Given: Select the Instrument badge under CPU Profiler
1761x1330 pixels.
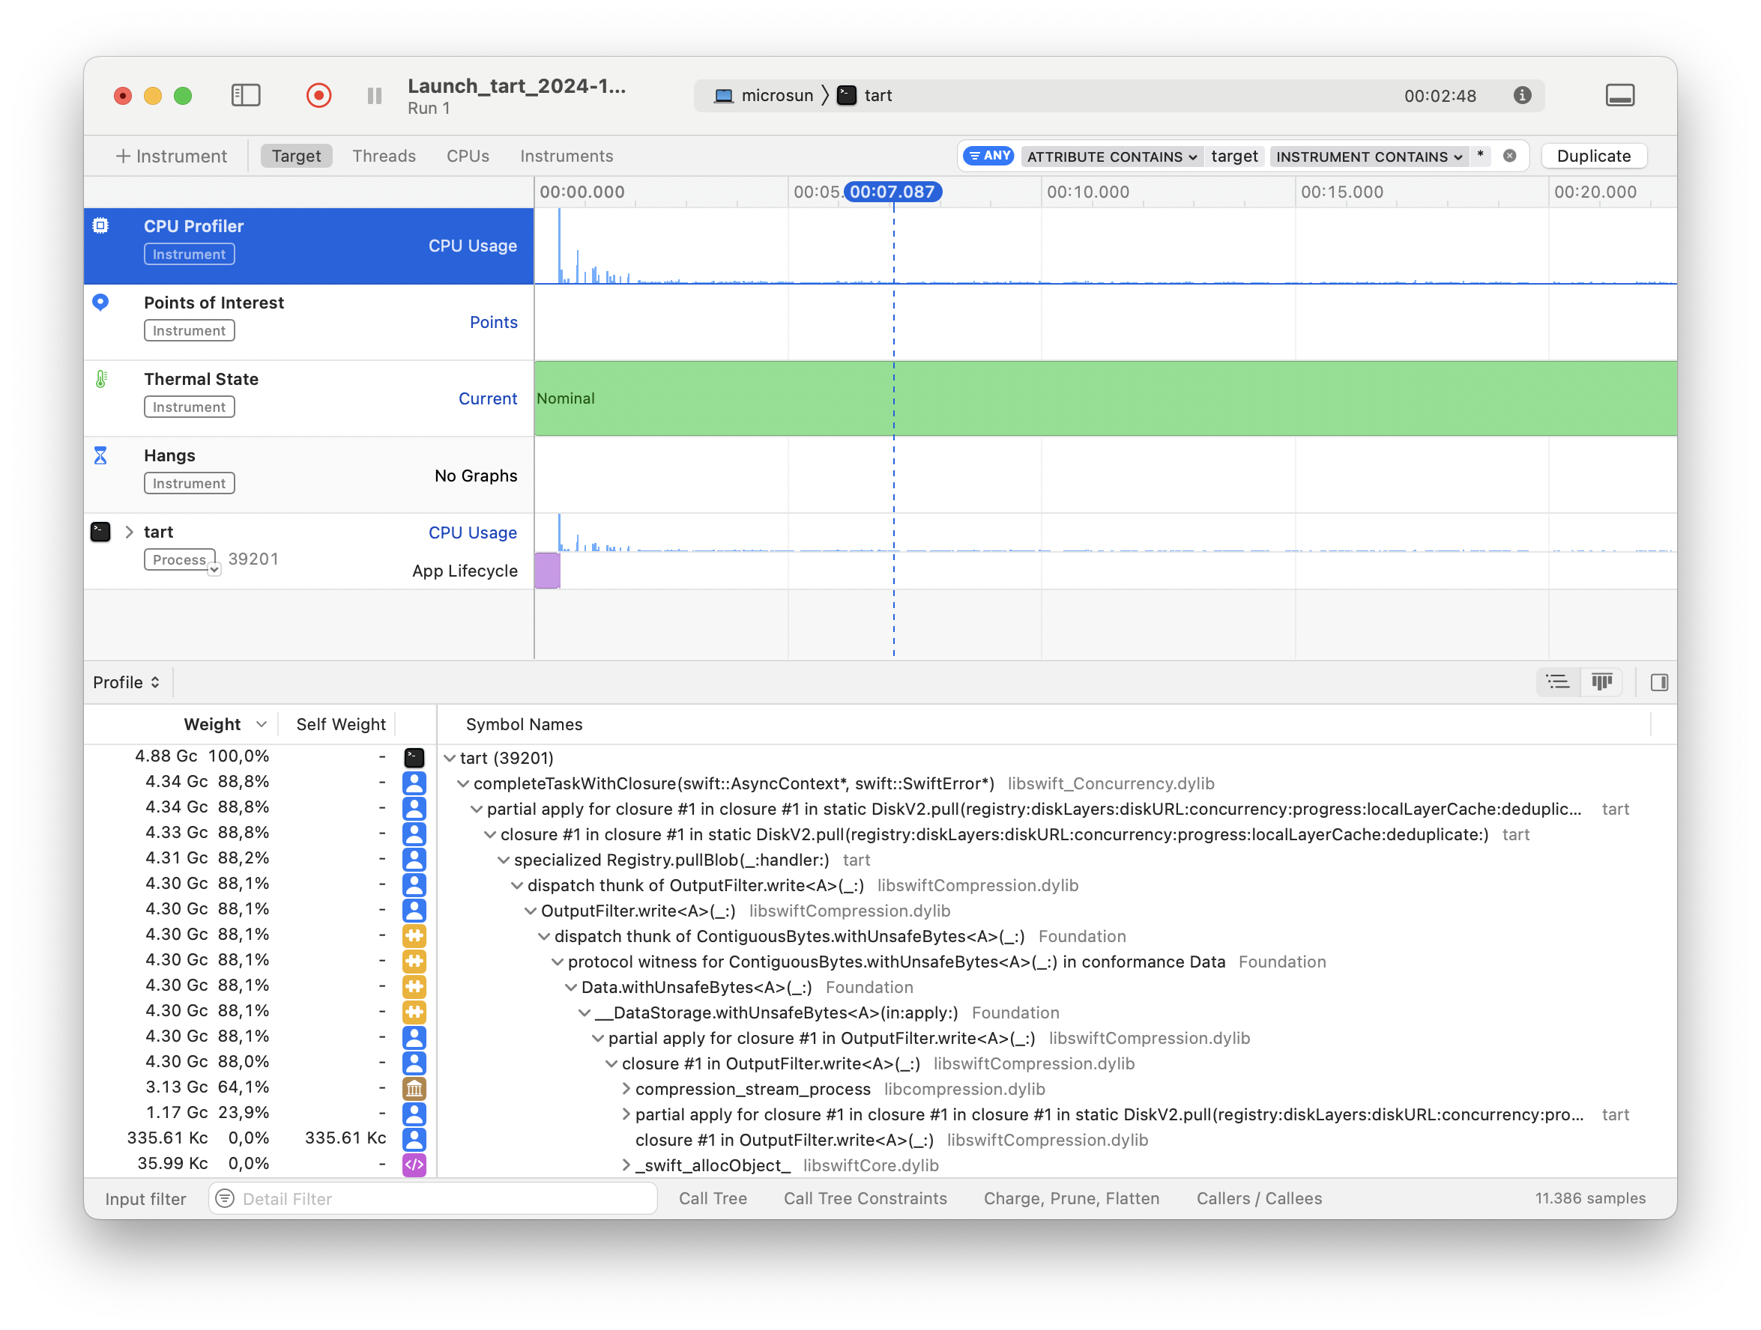Looking at the screenshot, I should pos(190,254).
